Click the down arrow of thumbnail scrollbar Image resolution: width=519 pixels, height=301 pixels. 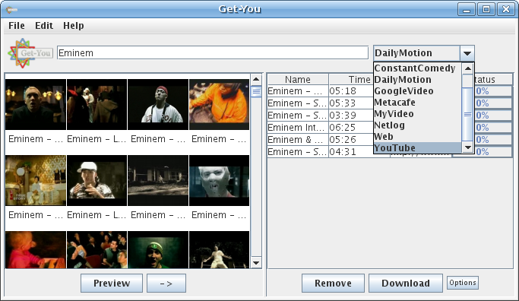[x=256, y=263]
